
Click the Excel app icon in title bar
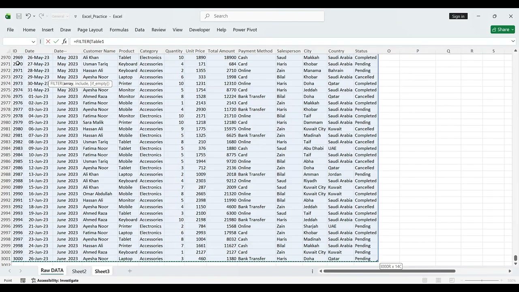[x=8, y=16]
